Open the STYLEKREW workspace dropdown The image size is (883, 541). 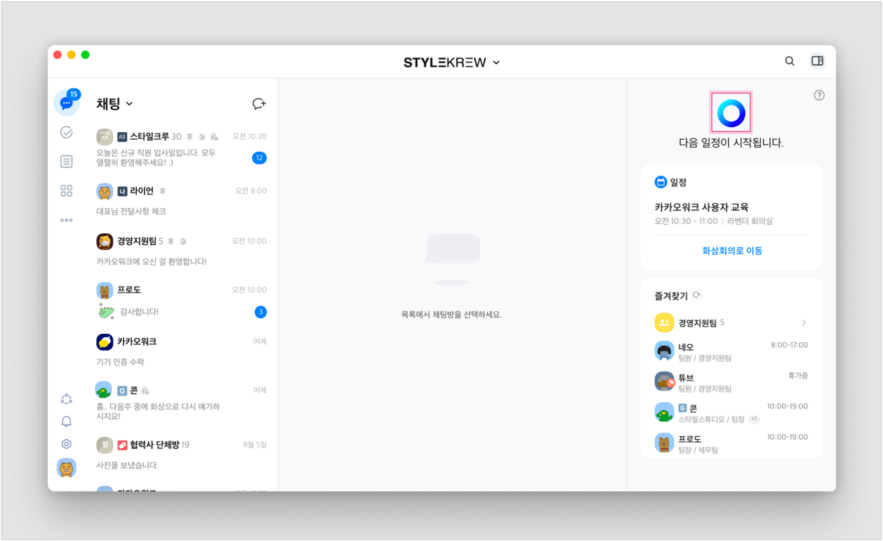[451, 63]
